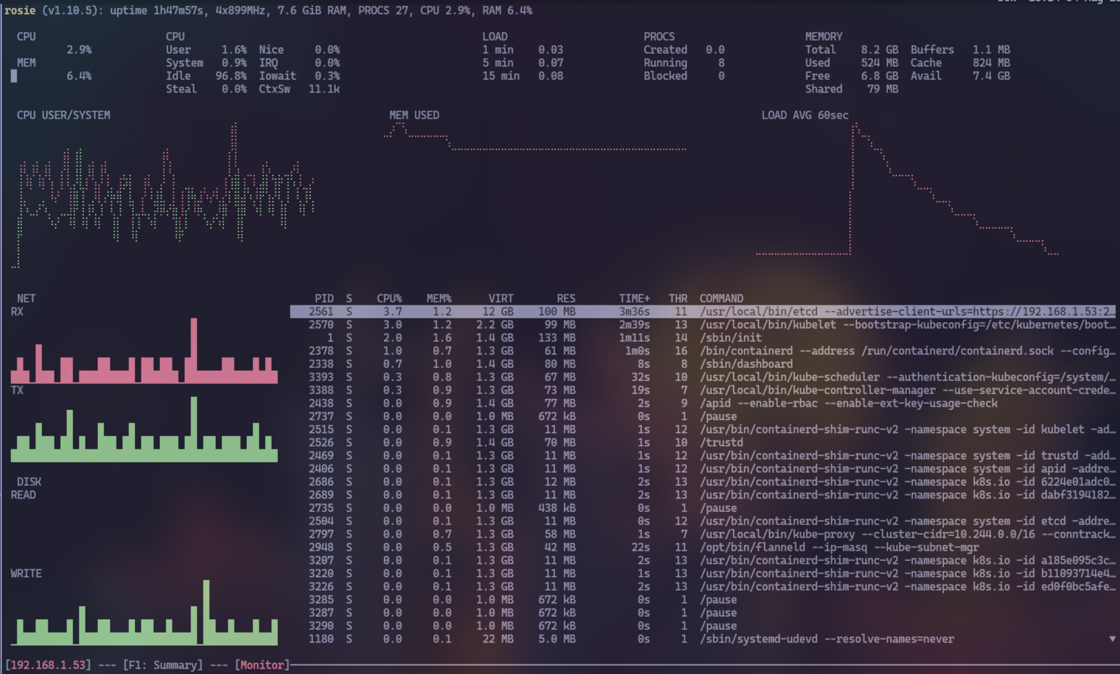Open the Monitor tab in footer
This screenshot has height=674, width=1120.
(x=261, y=665)
